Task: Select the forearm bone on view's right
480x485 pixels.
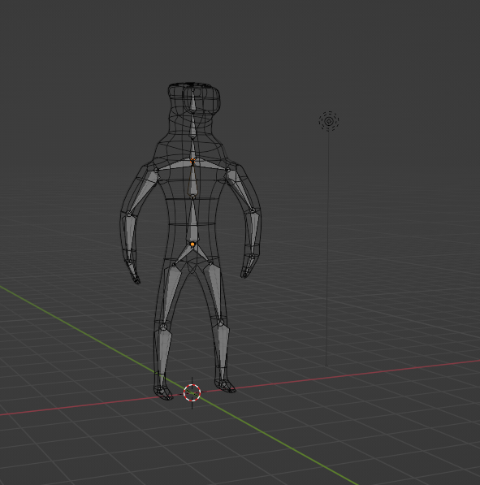Action: tap(253, 234)
